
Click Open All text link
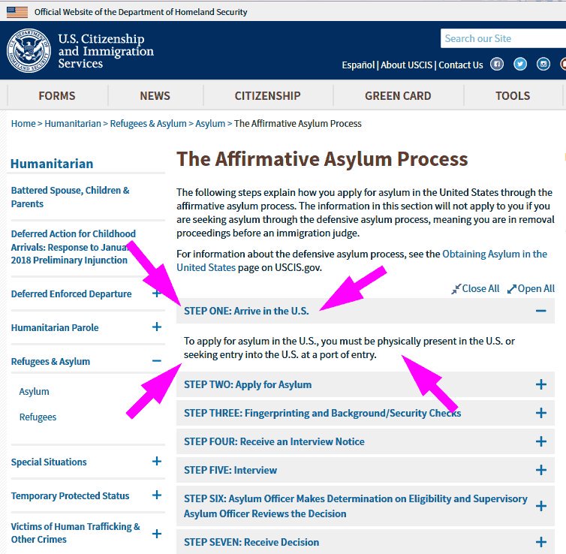[536, 289]
